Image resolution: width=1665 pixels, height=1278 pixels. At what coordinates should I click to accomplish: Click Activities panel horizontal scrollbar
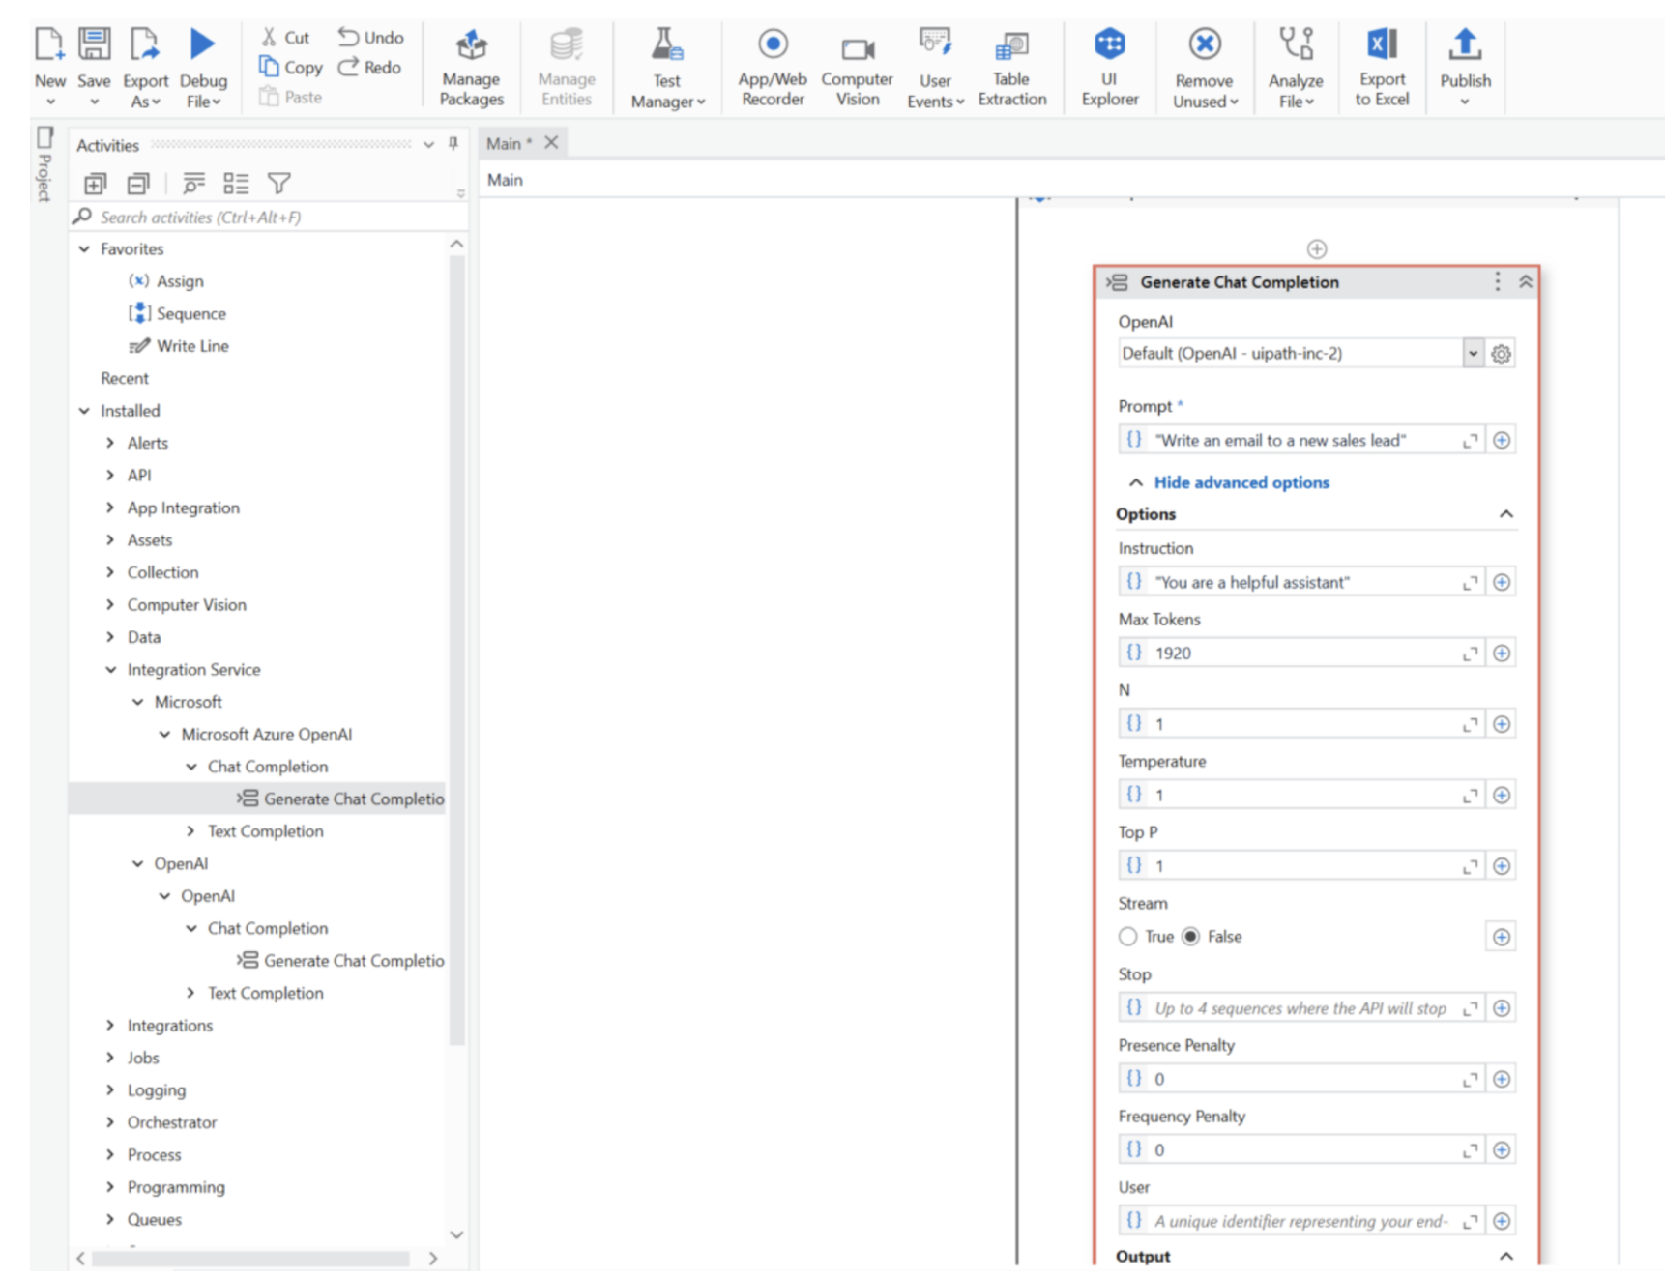pos(250,1259)
